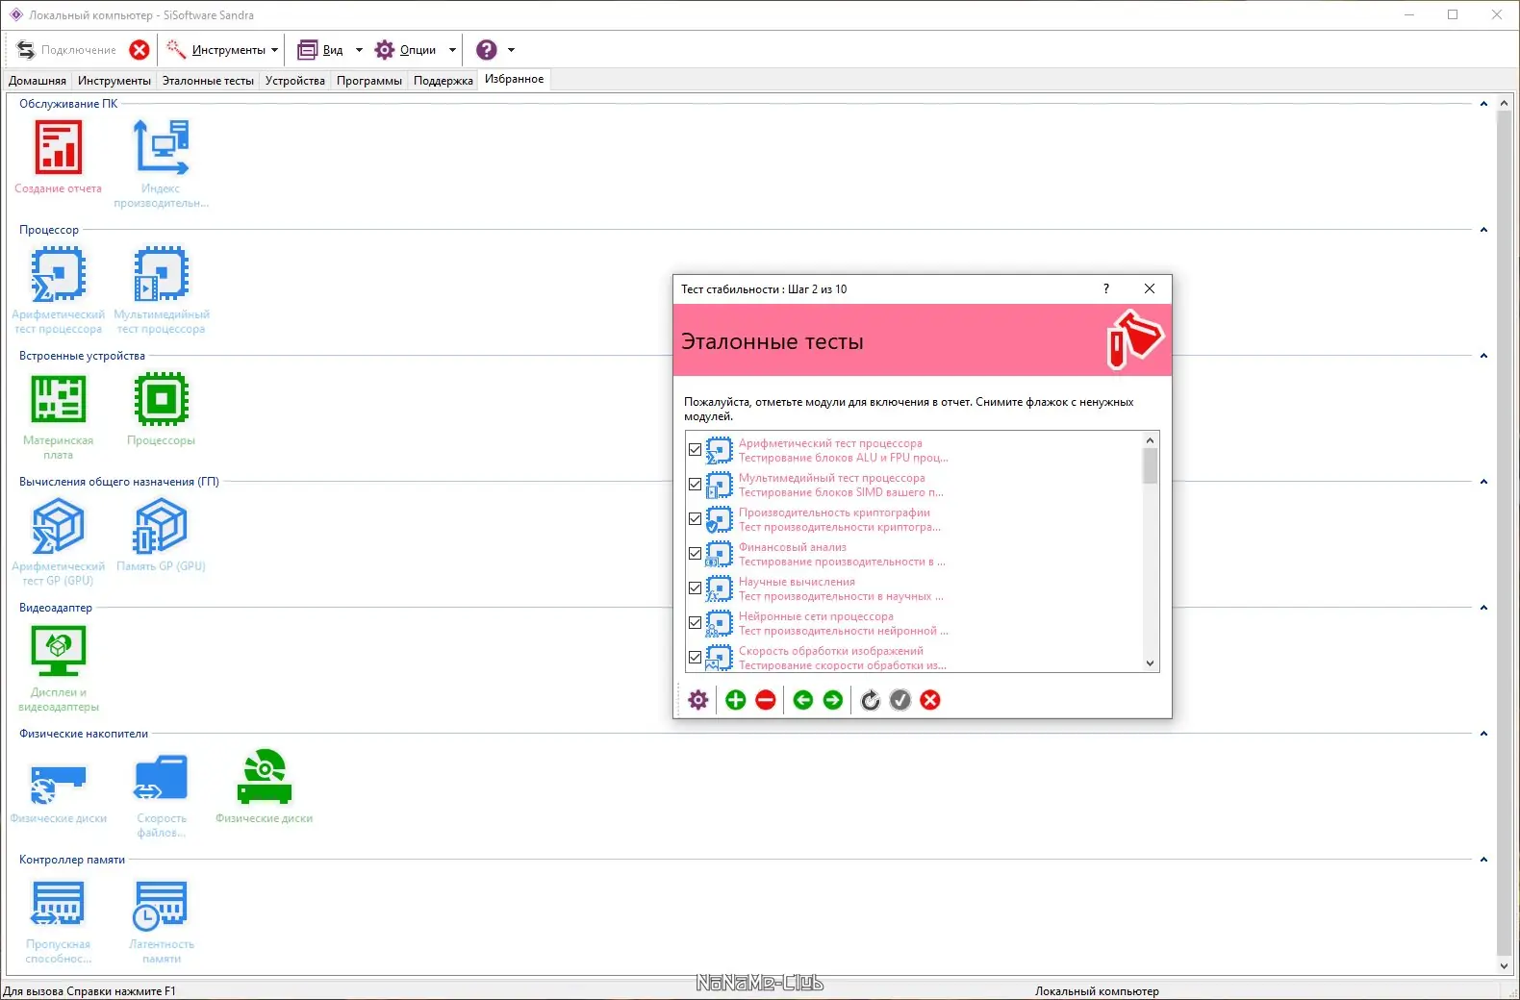
Task: Click the module list scroll up arrow
Action: 1150,440
